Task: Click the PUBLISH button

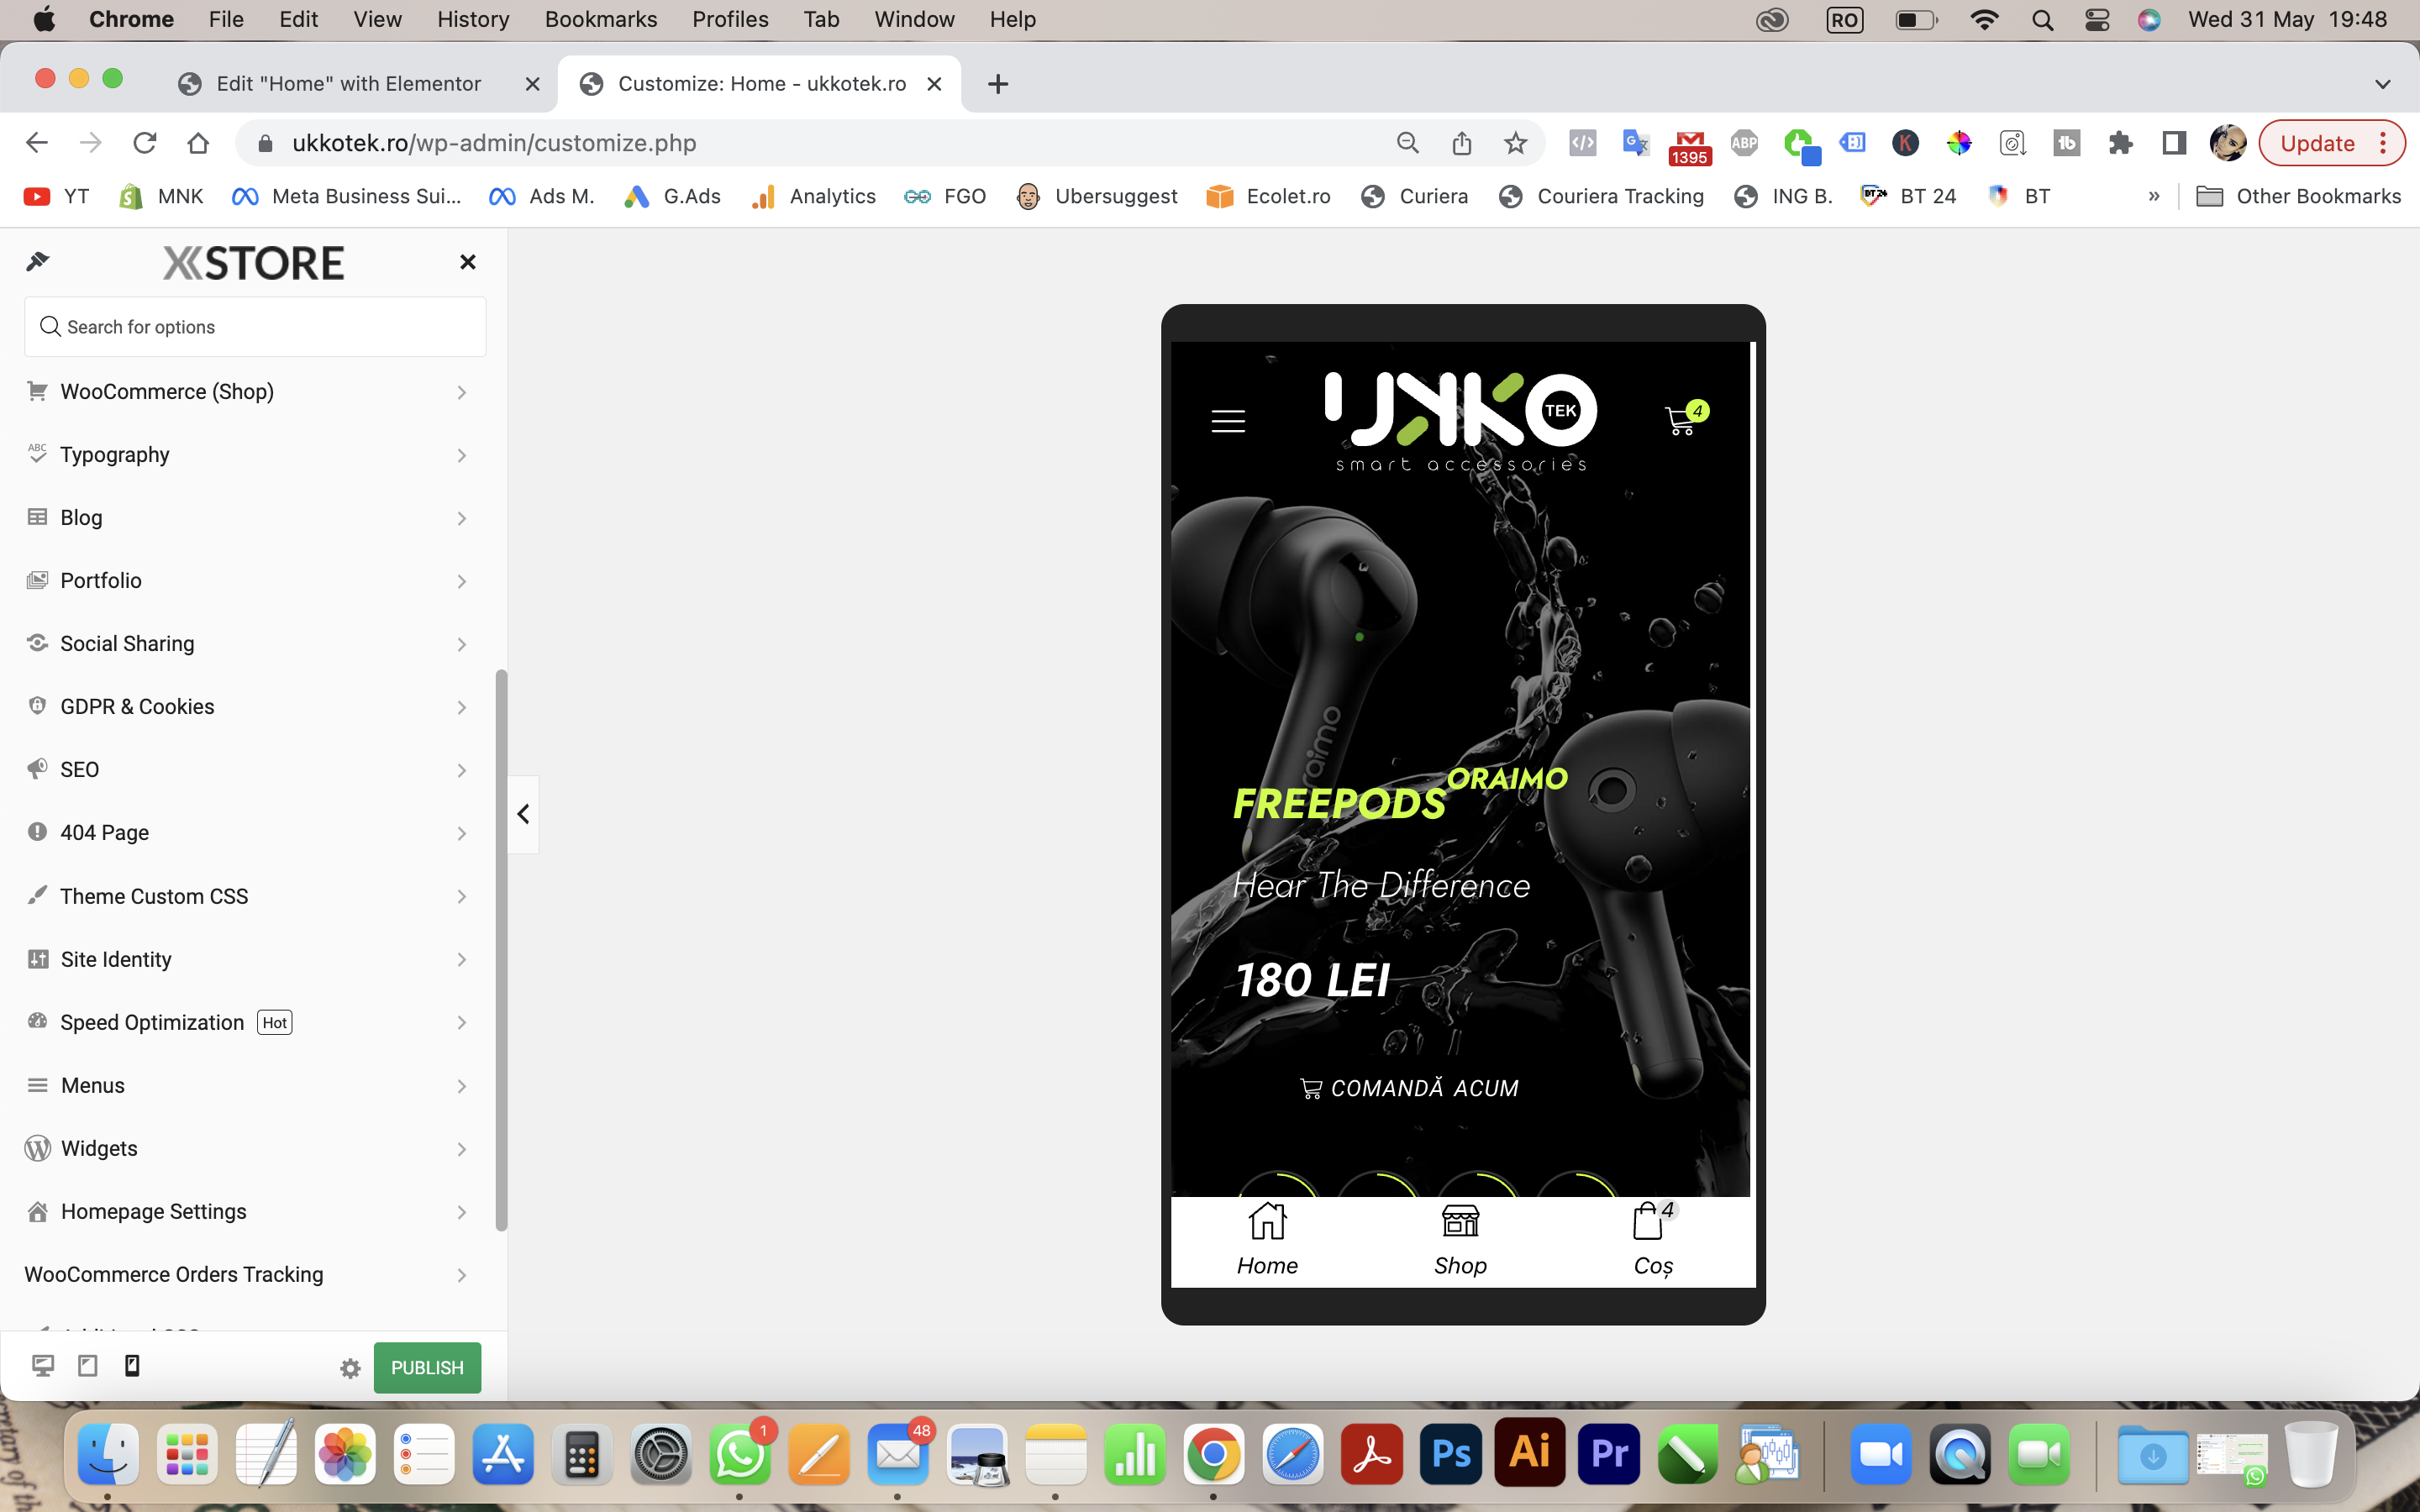Action: tap(427, 1368)
